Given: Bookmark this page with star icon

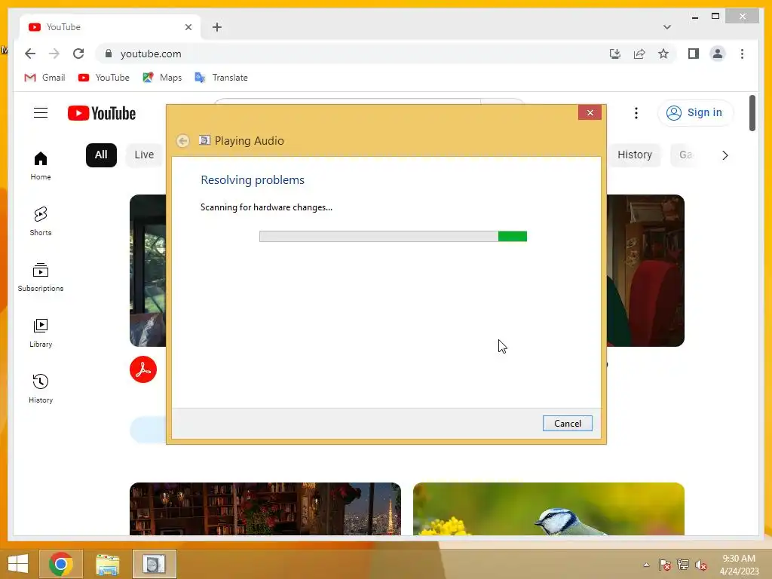Looking at the screenshot, I should click(x=663, y=54).
